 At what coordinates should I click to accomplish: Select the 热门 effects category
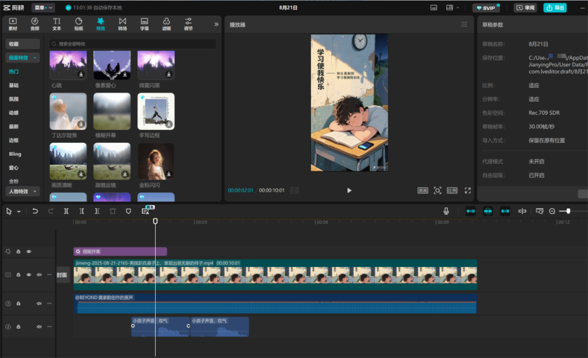14,71
